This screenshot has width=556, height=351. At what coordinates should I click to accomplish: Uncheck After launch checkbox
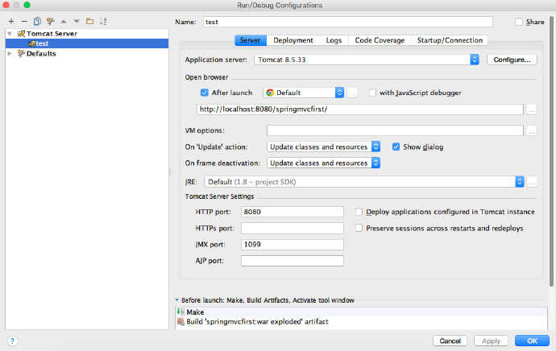pyautogui.click(x=204, y=93)
